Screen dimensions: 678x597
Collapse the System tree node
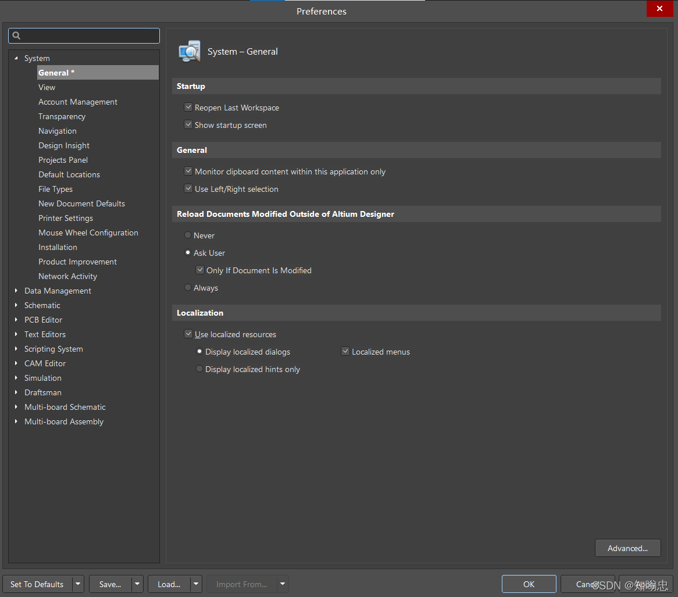click(x=16, y=58)
